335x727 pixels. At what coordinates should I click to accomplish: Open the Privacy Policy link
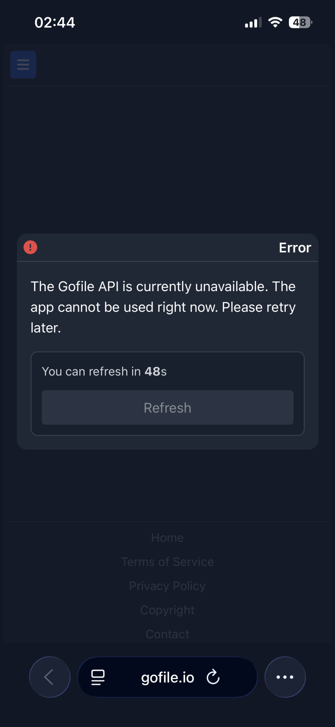tap(167, 586)
